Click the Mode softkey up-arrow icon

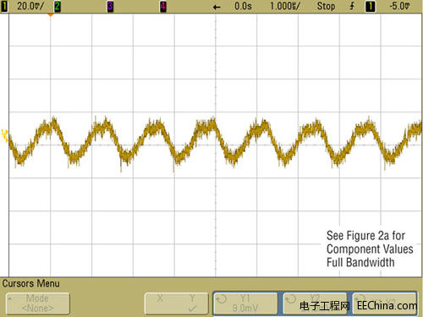10,298
